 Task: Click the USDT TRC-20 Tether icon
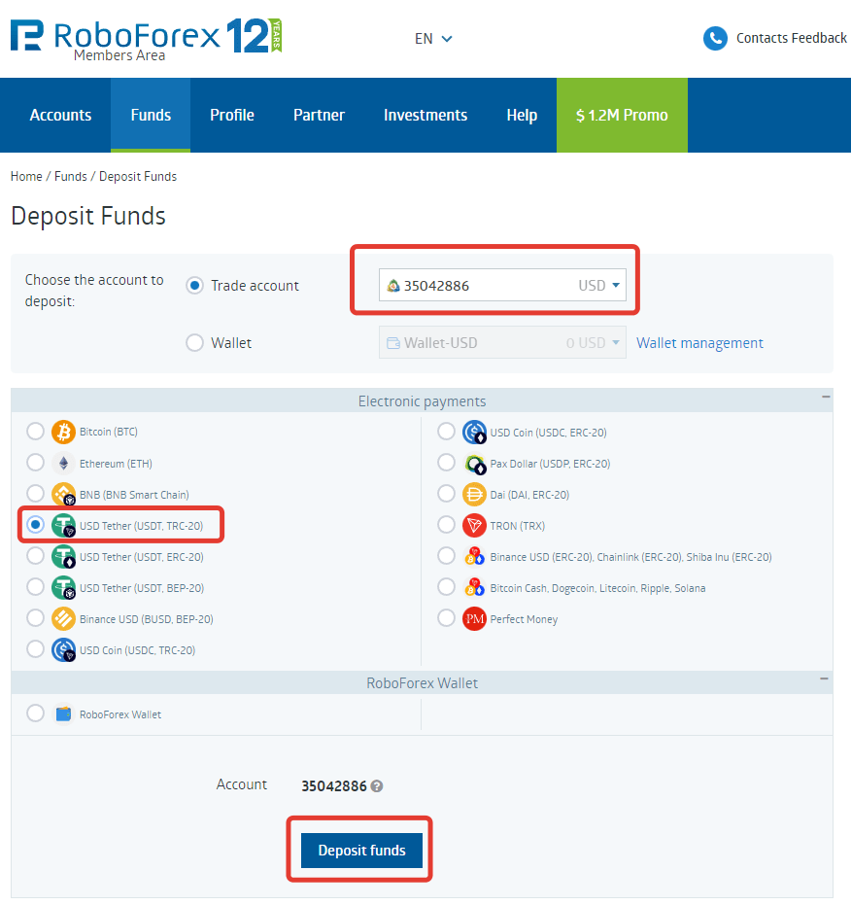click(x=63, y=525)
